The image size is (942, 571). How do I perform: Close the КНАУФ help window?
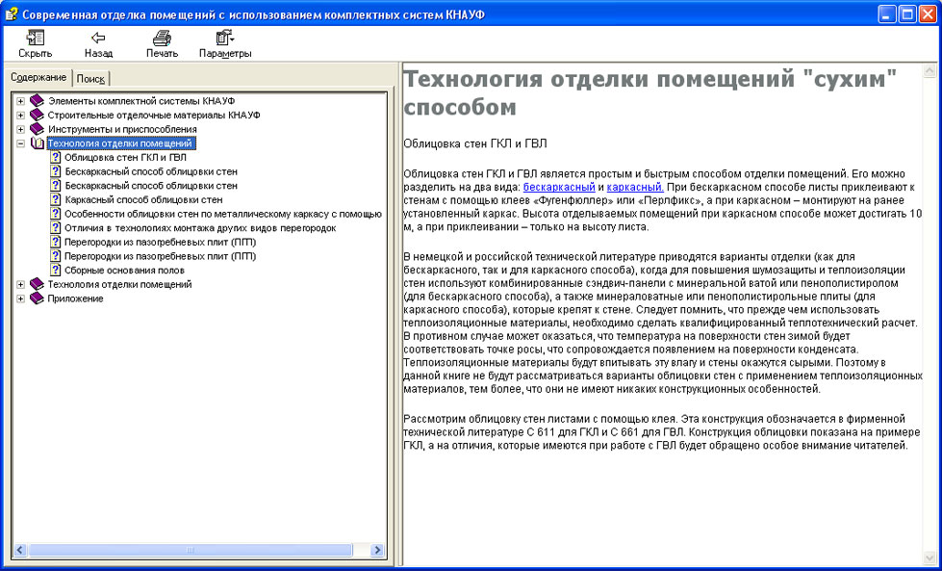[x=927, y=13]
